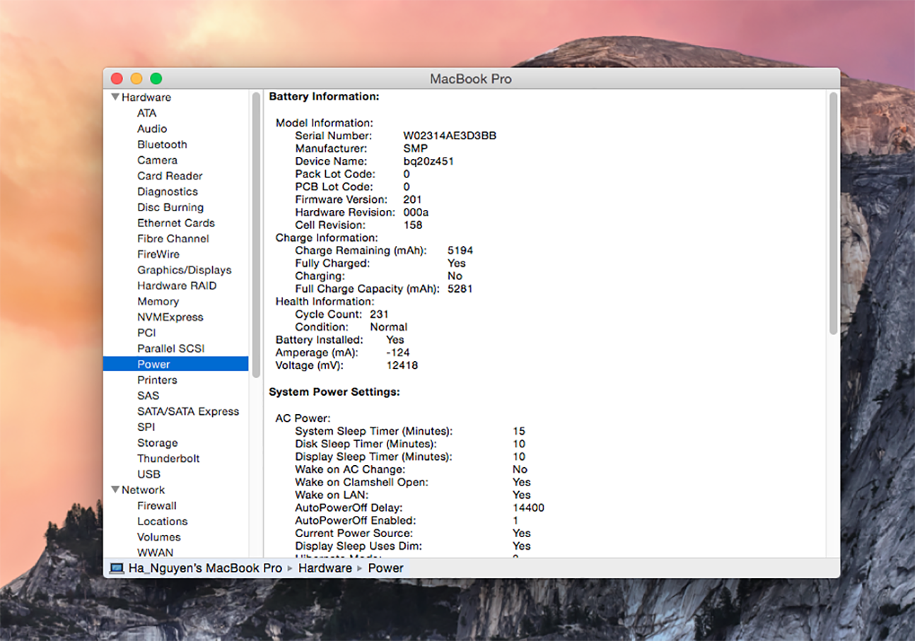
Task: Open the Bluetooth hardware section
Action: [x=162, y=144]
